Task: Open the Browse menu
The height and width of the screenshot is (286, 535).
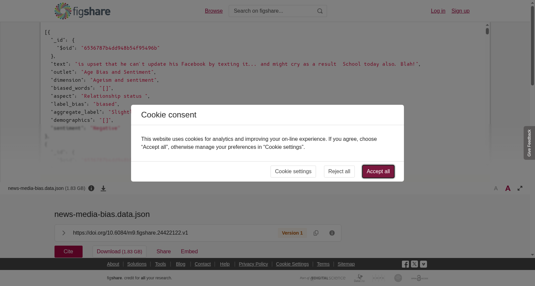Action: (214, 11)
